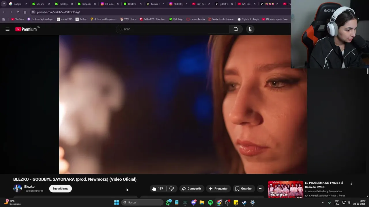Open Discord from taskbar

pos(194,202)
